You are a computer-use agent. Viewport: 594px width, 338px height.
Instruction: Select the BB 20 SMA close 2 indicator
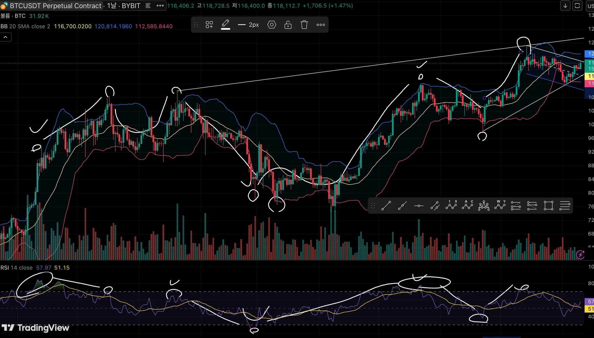point(25,26)
